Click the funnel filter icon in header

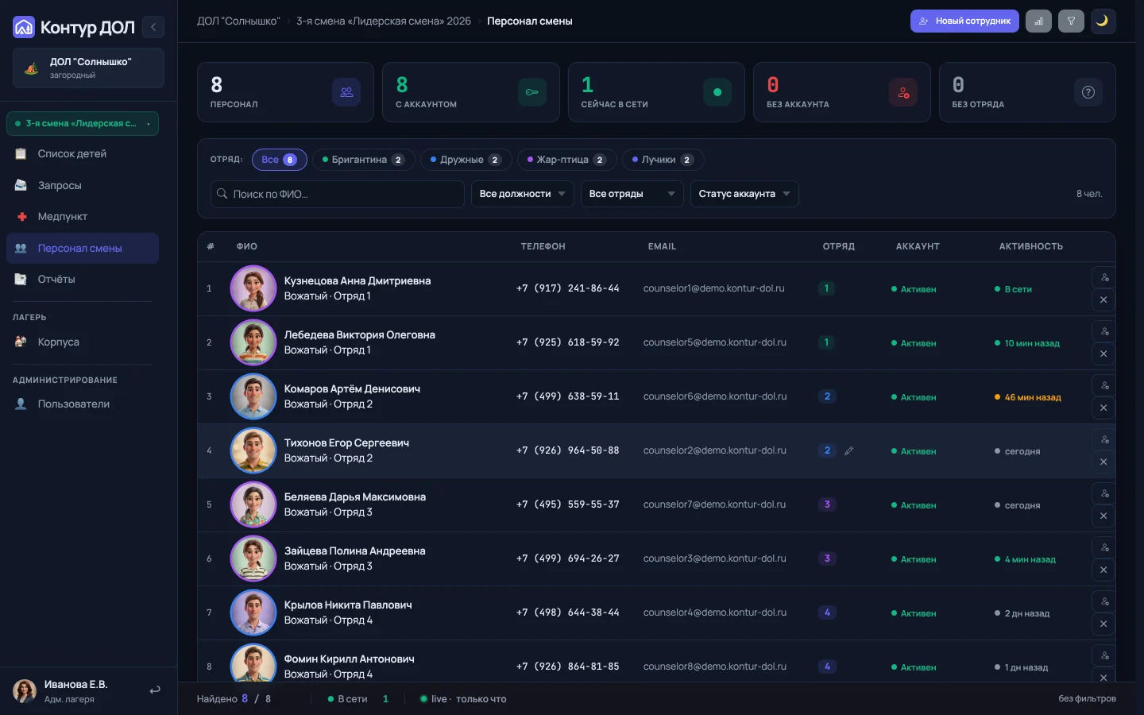click(1071, 21)
